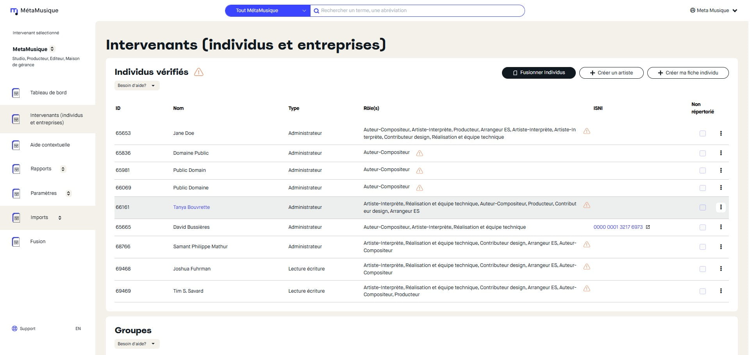The width and height of the screenshot is (750, 355).
Task: Open three-dot menu for Jane Doe
Action: click(721, 133)
